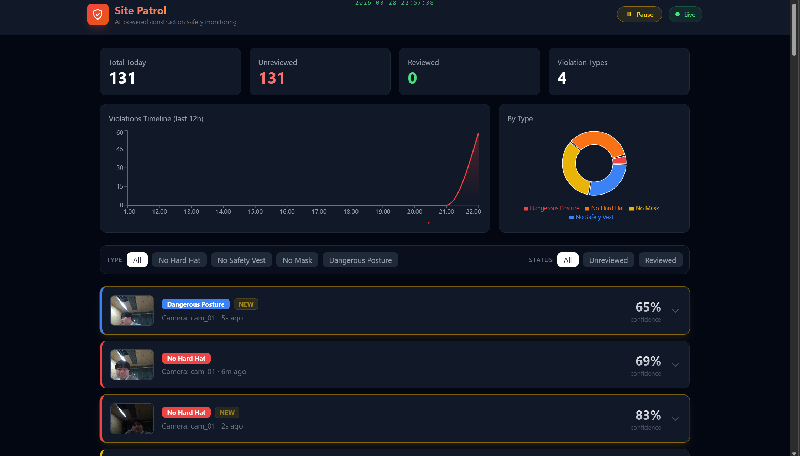This screenshot has height=456, width=800.
Task: Click the No Hard Hat legend square
Action: 587,209
